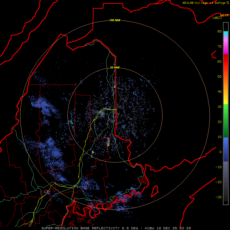Select the 0 value on the dBZ scale

(x=221, y=152)
